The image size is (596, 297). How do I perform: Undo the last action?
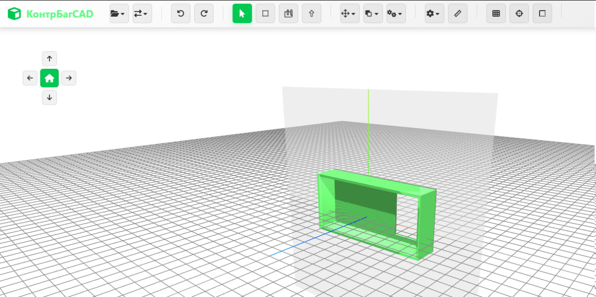(x=181, y=13)
